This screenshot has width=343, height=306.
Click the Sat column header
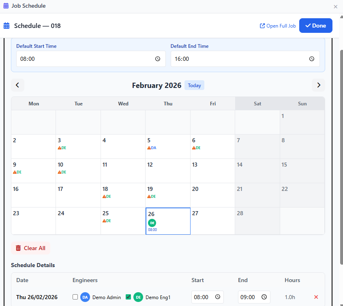pyautogui.click(x=257, y=103)
